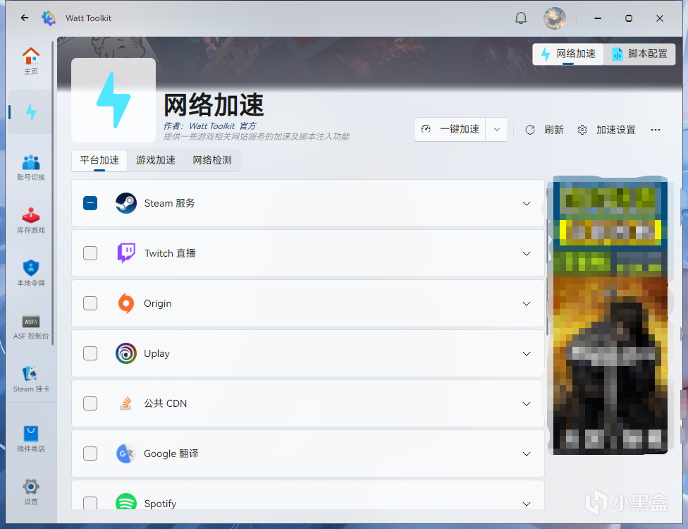Click the acceleration settings gear icon
Viewport: 688px width, 529px height.
pyautogui.click(x=582, y=130)
